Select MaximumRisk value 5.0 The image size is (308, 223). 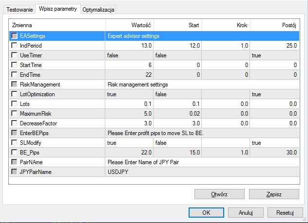pos(129,114)
